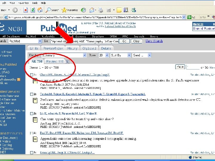Click the yellow note toolbar icon

(x=119, y=10)
